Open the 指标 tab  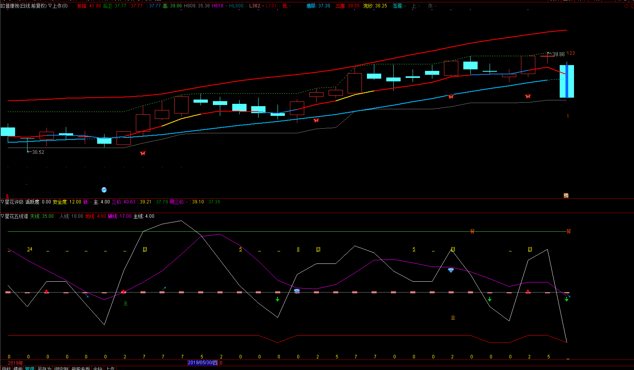[x=6, y=368]
